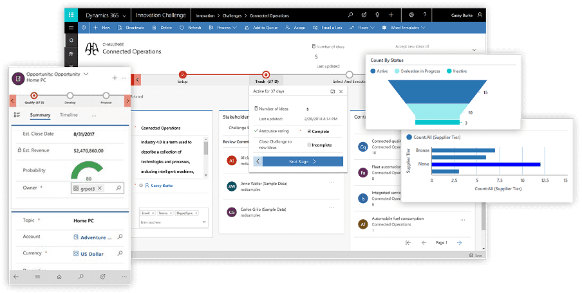Tap home icon in mobile bottom bar

[x=59, y=276]
